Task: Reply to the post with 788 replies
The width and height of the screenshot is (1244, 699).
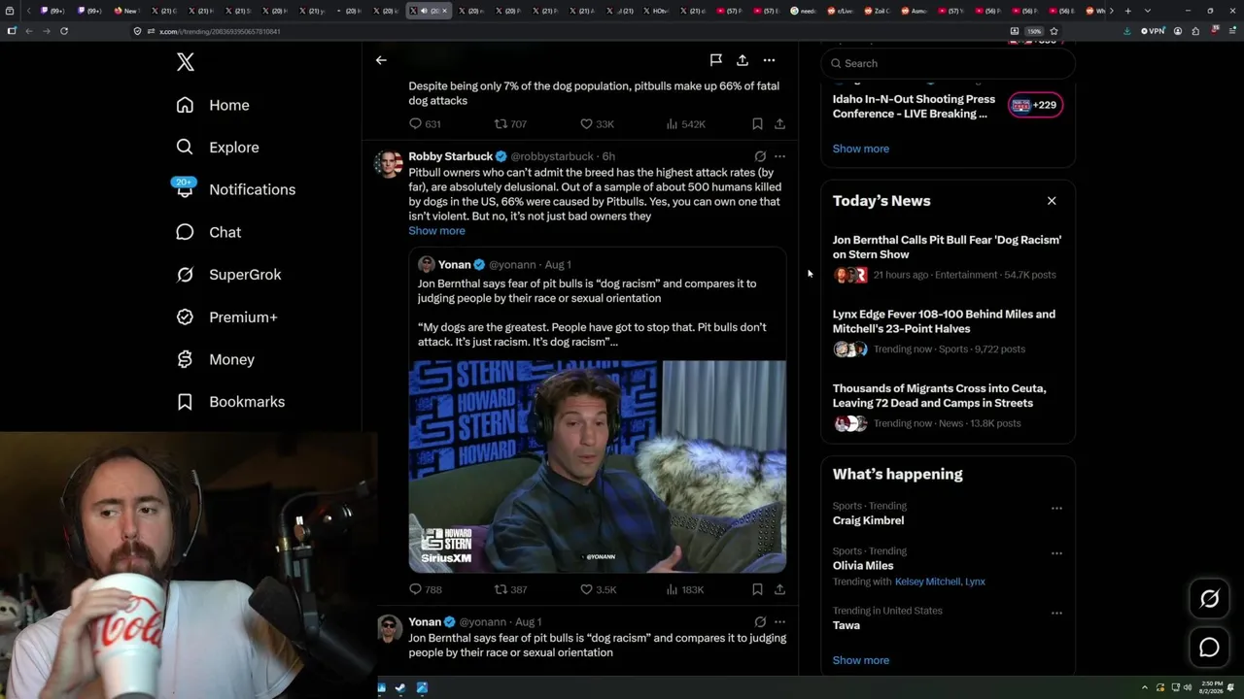Action: [425, 589]
